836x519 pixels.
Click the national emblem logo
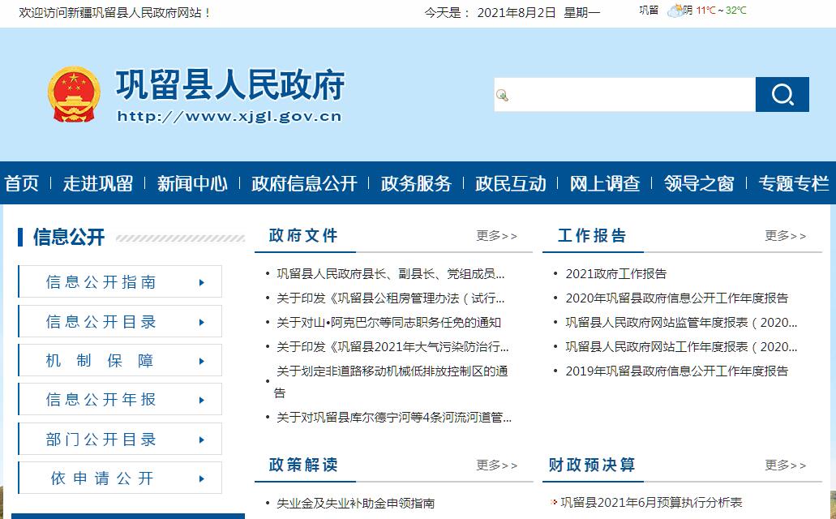(x=74, y=95)
